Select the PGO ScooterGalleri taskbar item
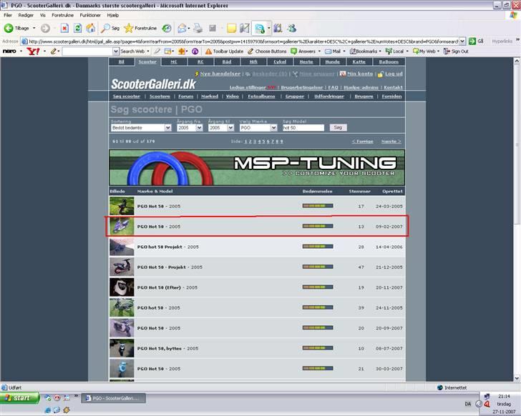This screenshot has height=416, width=521. (x=113, y=398)
